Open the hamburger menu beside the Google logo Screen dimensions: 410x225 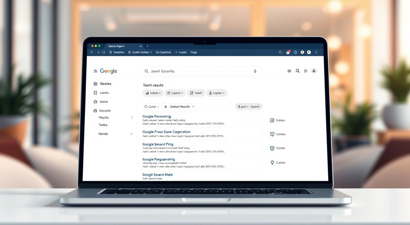tap(95, 71)
